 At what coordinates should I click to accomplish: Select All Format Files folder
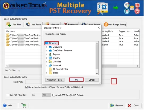pyautogui.click(x=60, y=69)
